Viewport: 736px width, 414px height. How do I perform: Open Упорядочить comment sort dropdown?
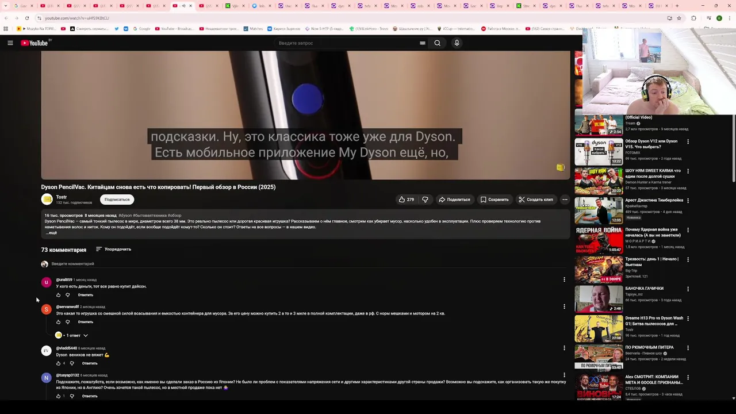pos(114,250)
